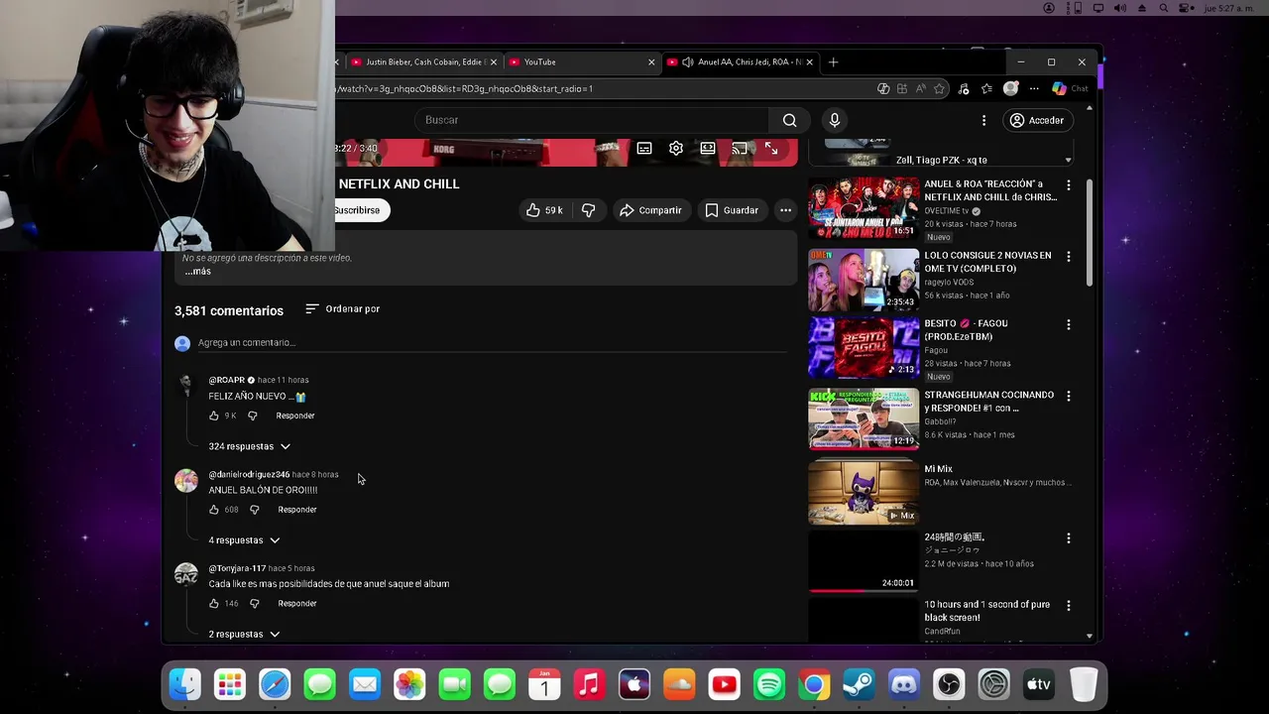Open the dock Trash
Screen dimensions: 1269x714
[x=1084, y=684]
